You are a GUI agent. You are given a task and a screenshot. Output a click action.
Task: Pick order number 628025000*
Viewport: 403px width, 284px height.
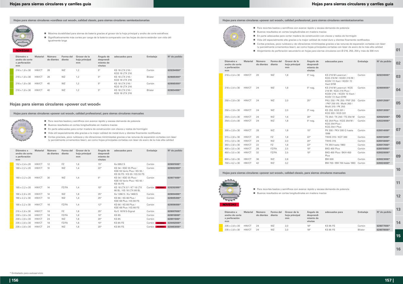tap(383, 117)
